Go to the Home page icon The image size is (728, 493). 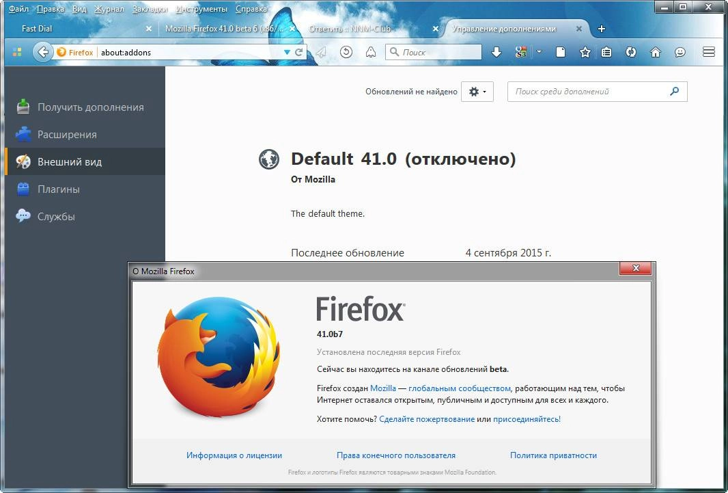click(x=655, y=52)
